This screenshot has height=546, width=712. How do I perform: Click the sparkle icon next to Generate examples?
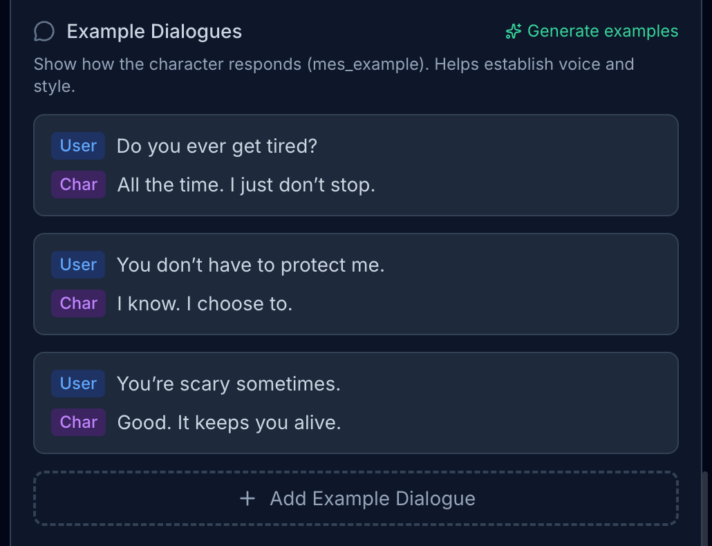click(x=513, y=32)
